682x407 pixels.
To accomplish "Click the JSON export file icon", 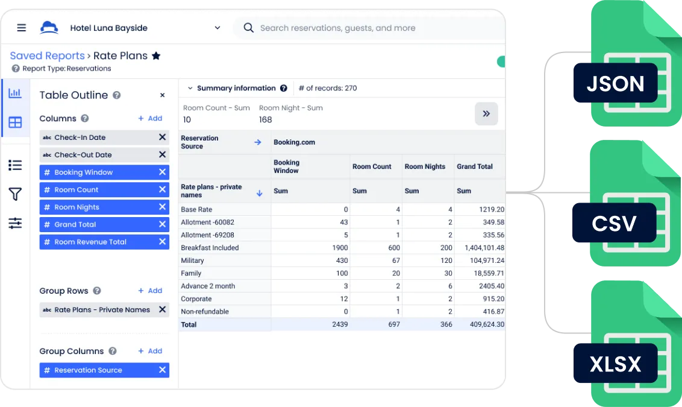I will pyautogui.click(x=628, y=63).
